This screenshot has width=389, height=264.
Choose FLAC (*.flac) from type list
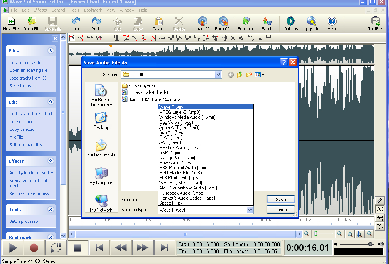(170, 137)
